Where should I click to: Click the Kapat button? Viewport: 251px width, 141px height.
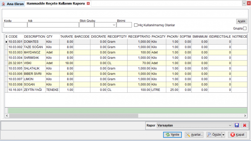tap(238, 135)
